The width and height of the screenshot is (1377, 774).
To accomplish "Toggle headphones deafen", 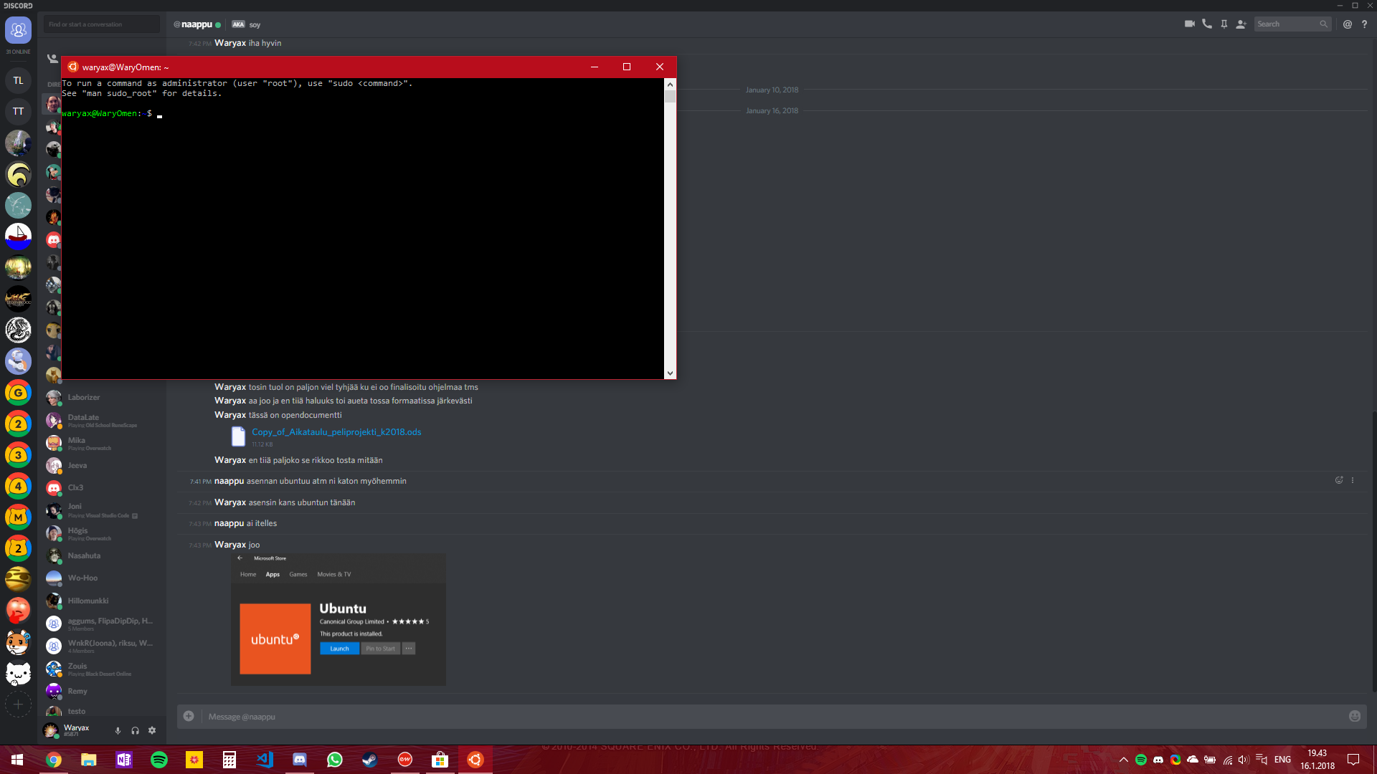I will pyautogui.click(x=135, y=730).
